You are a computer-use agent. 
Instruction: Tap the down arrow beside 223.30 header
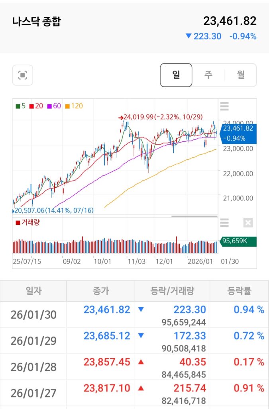tap(188, 36)
